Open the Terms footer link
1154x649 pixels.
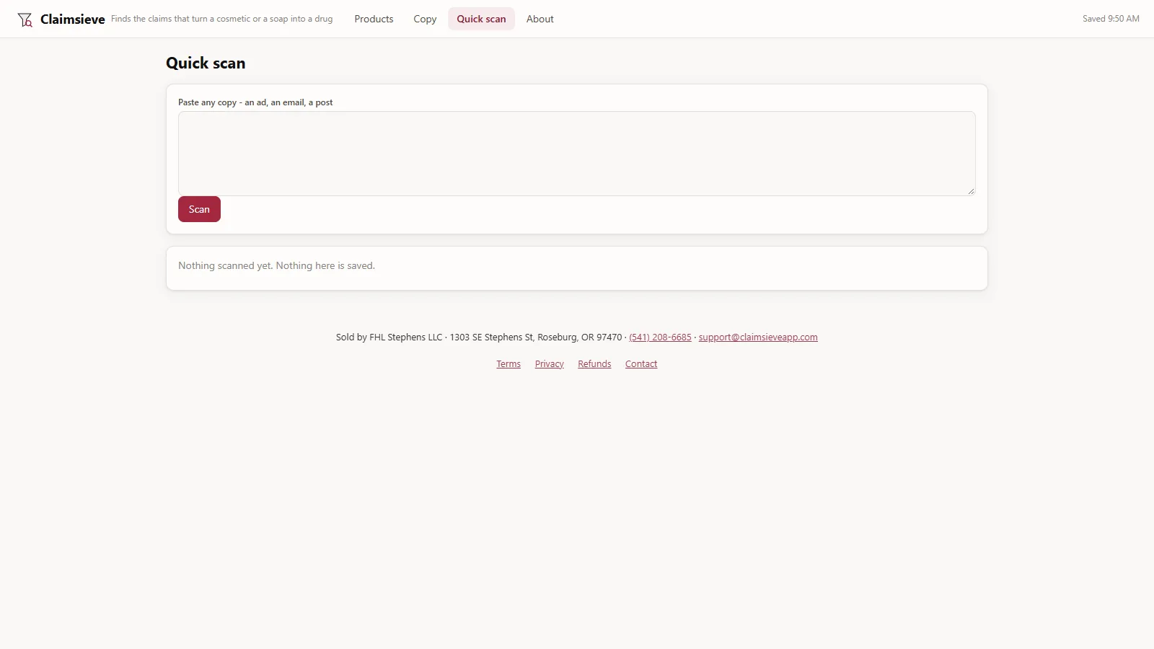[508, 364]
